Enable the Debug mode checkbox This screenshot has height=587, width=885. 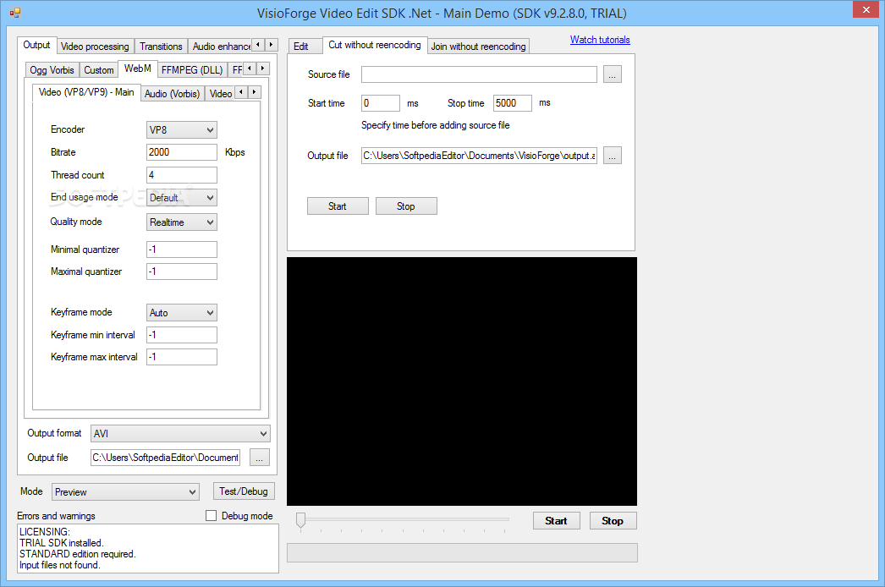211,516
